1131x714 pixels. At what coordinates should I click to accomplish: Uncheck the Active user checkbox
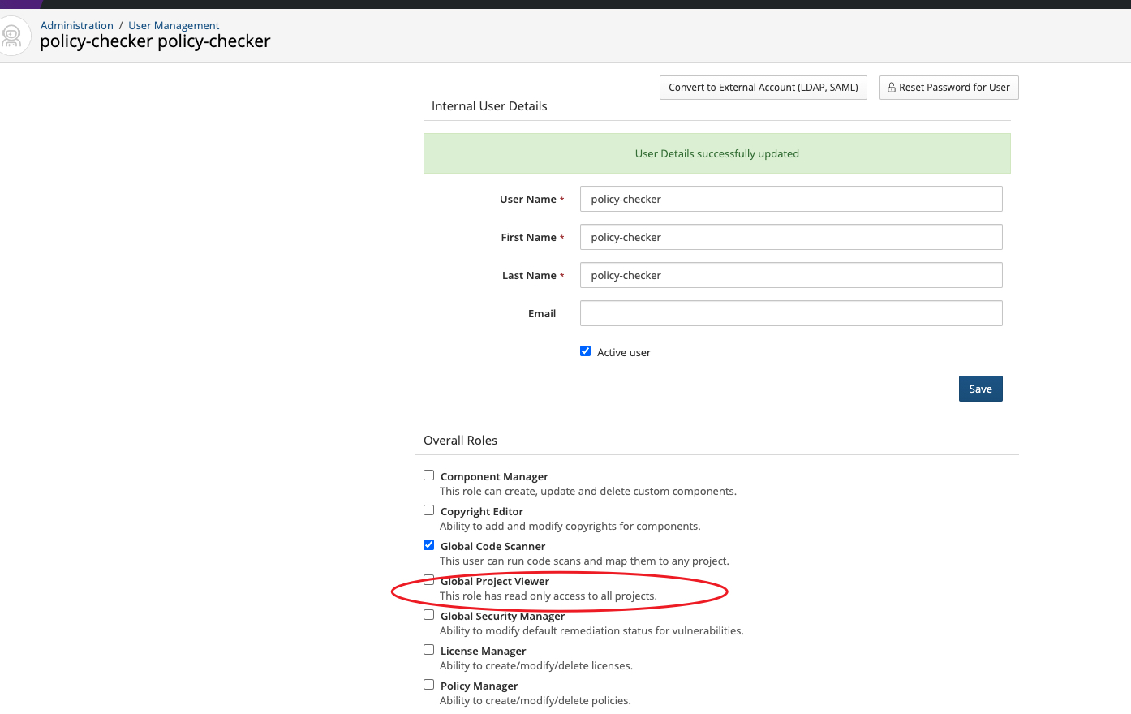tap(585, 351)
